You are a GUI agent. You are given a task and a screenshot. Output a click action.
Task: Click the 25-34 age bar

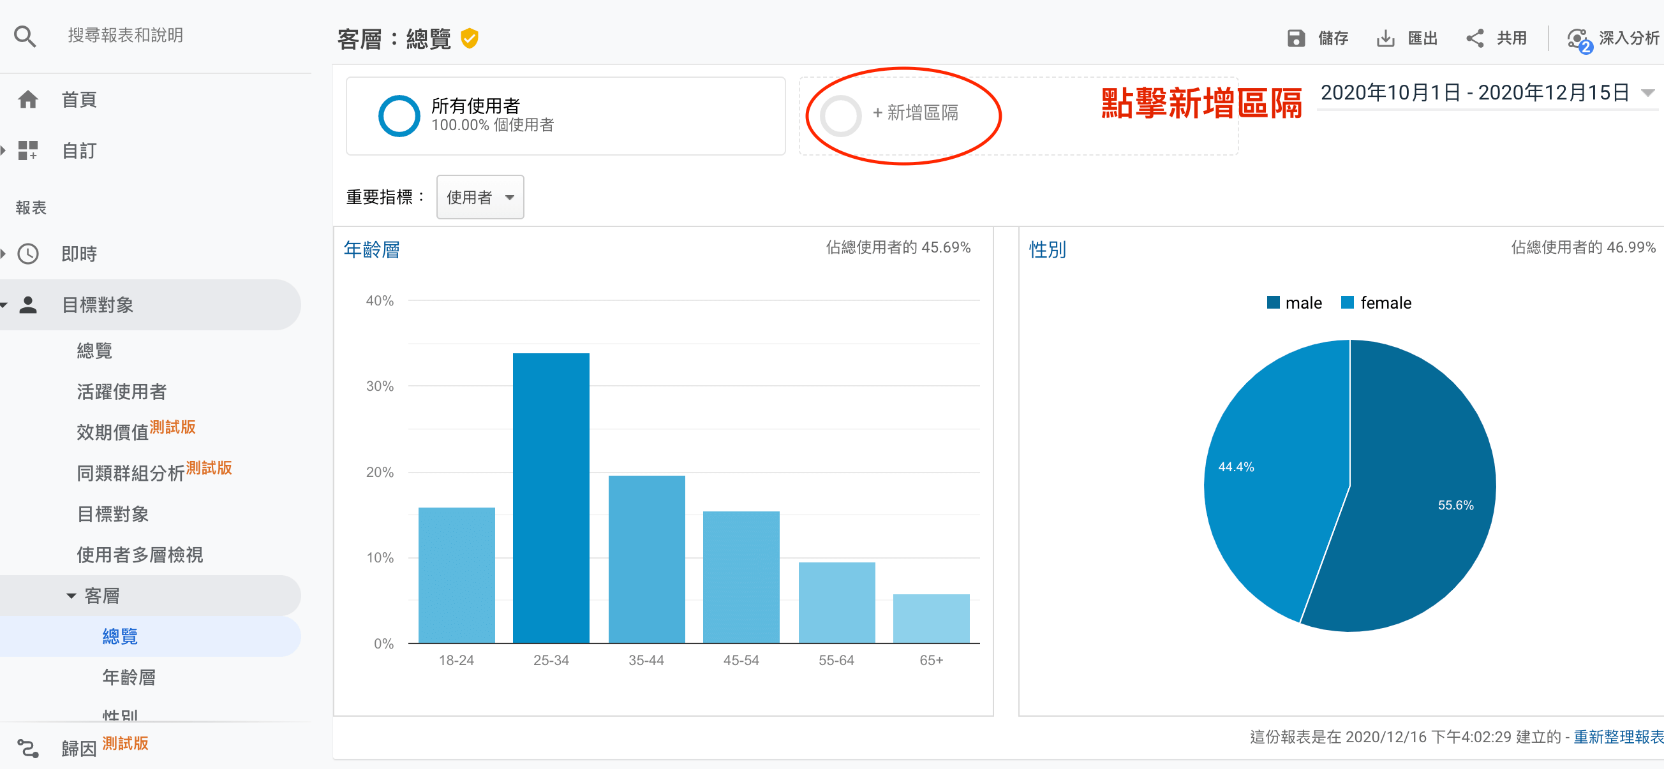tap(551, 498)
